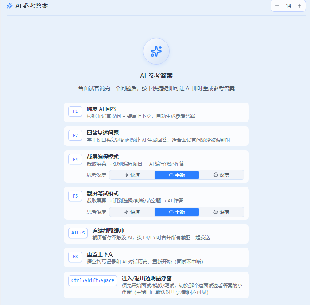
Task: Click description 清空转写记录和 AI 对话历史
Action: pos(145,262)
